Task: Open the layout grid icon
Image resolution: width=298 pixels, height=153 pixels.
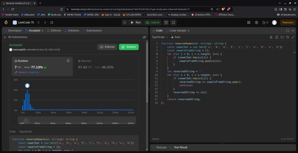Action: 248,22
